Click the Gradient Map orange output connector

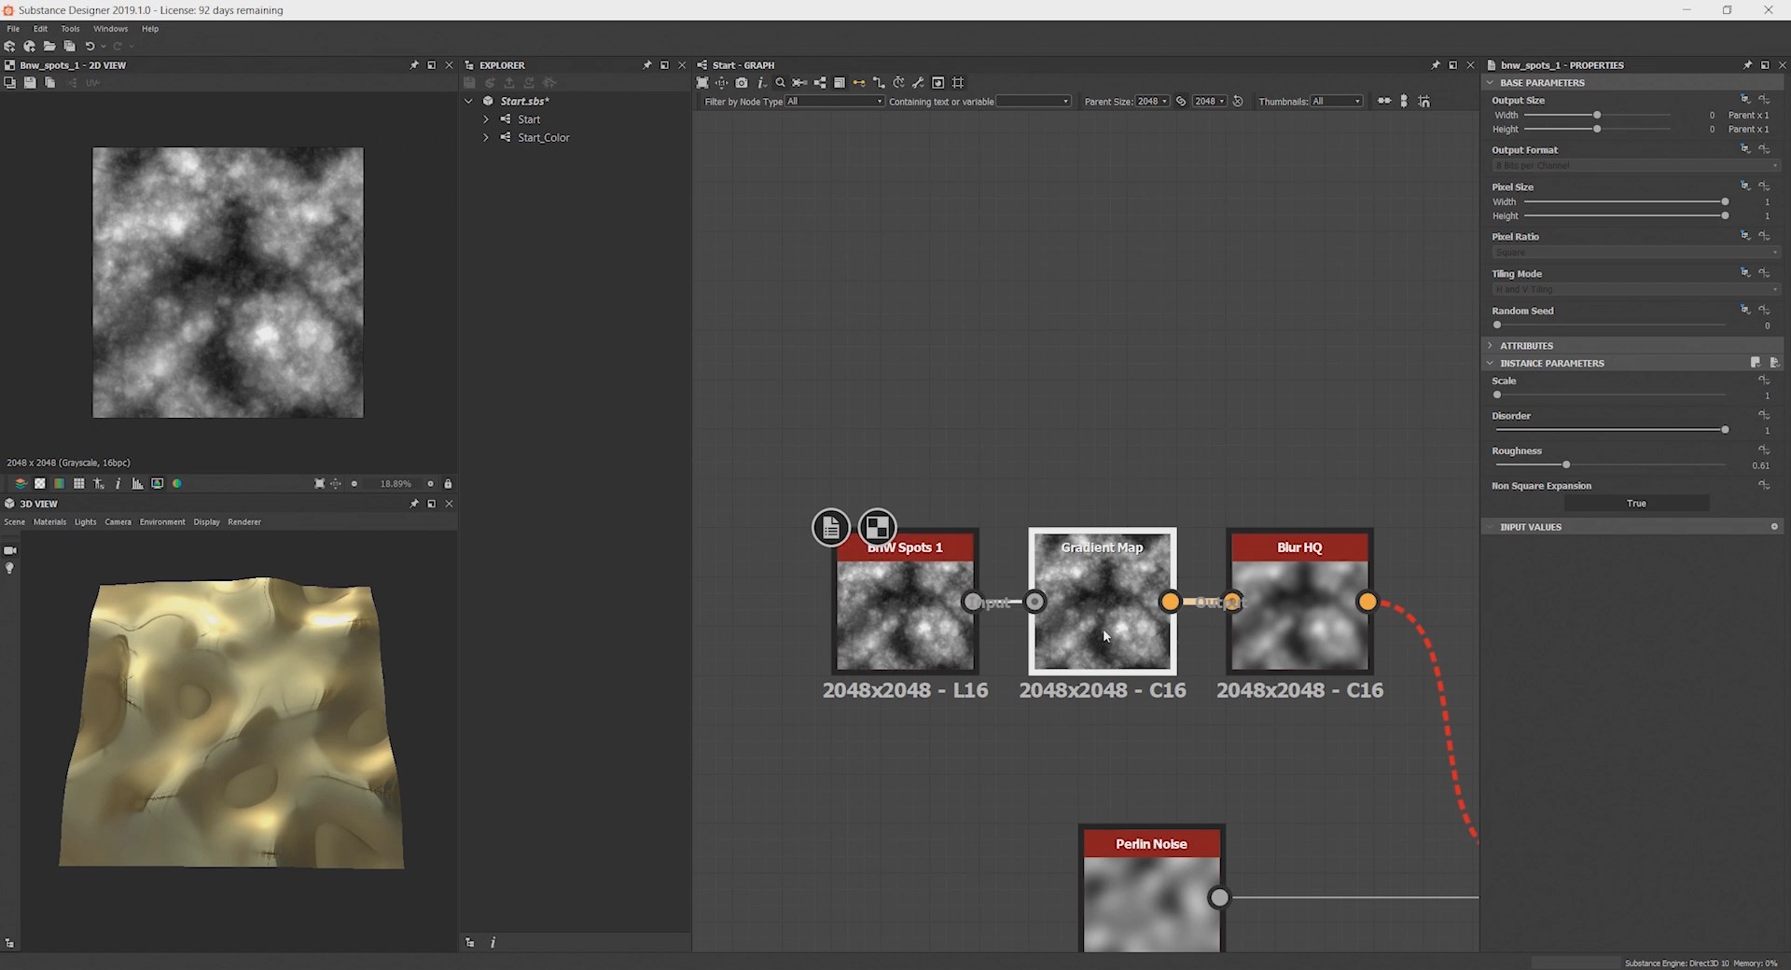tap(1170, 602)
